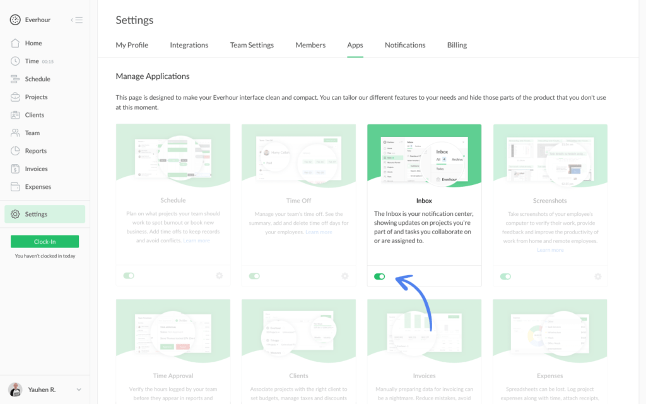The height and width of the screenshot is (404, 646).
Task: Click the Projects briefcase icon
Action: 15,97
